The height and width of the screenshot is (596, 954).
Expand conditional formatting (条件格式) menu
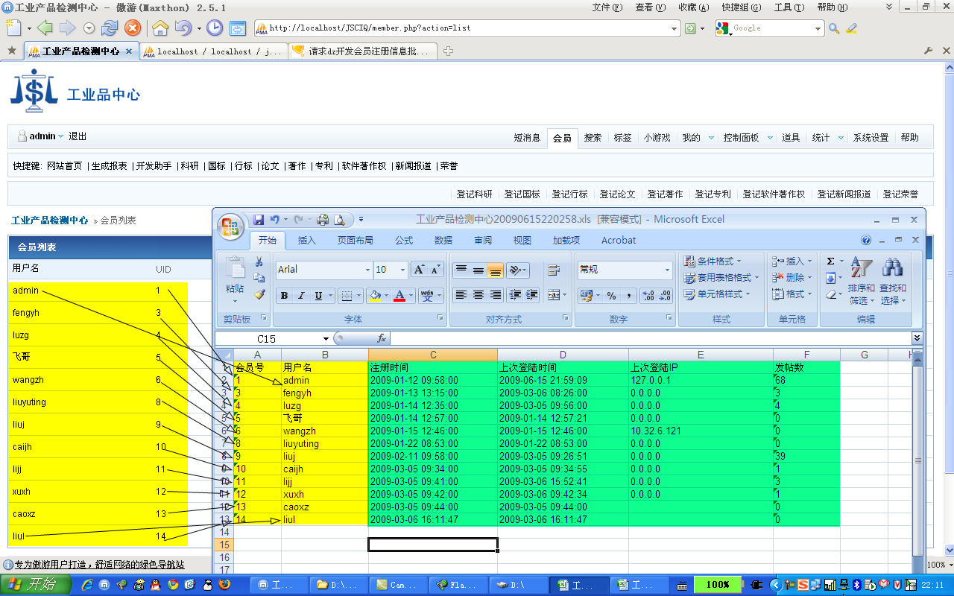tap(713, 261)
